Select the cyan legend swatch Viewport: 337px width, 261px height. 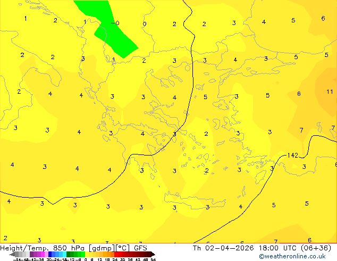pyautogui.click(x=64, y=254)
